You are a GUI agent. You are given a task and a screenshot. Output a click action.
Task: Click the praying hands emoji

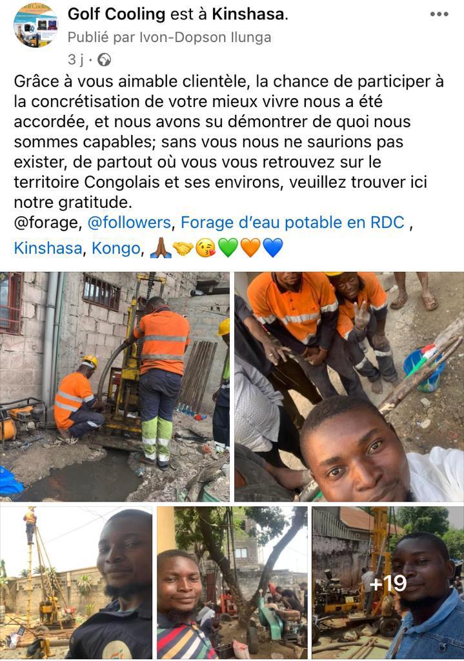click(161, 247)
